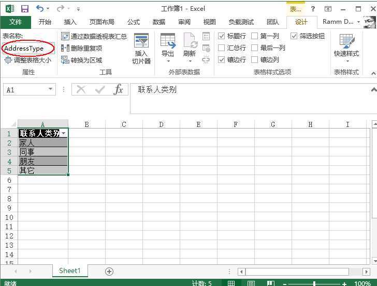
Task: Switch to Page Layout view in status bar
Action: (251, 283)
